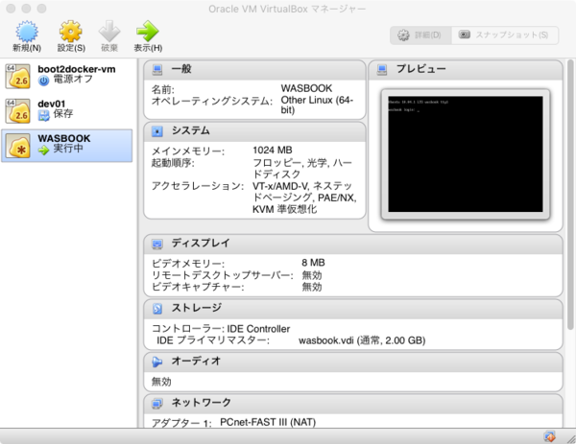Click the details pane vertical scrollbar
This screenshot has height=444, width=576.
(570, 195)
